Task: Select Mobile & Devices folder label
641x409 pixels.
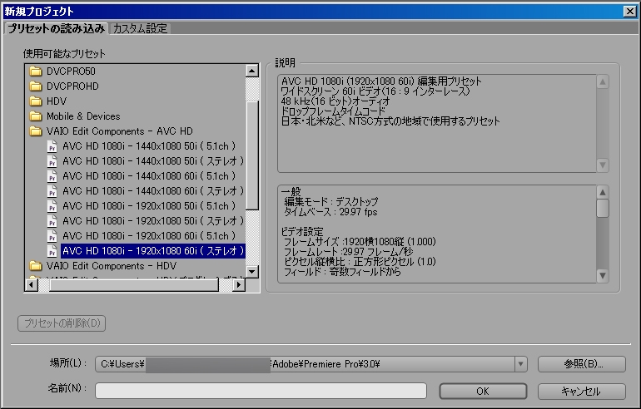Action: point(83,116)
